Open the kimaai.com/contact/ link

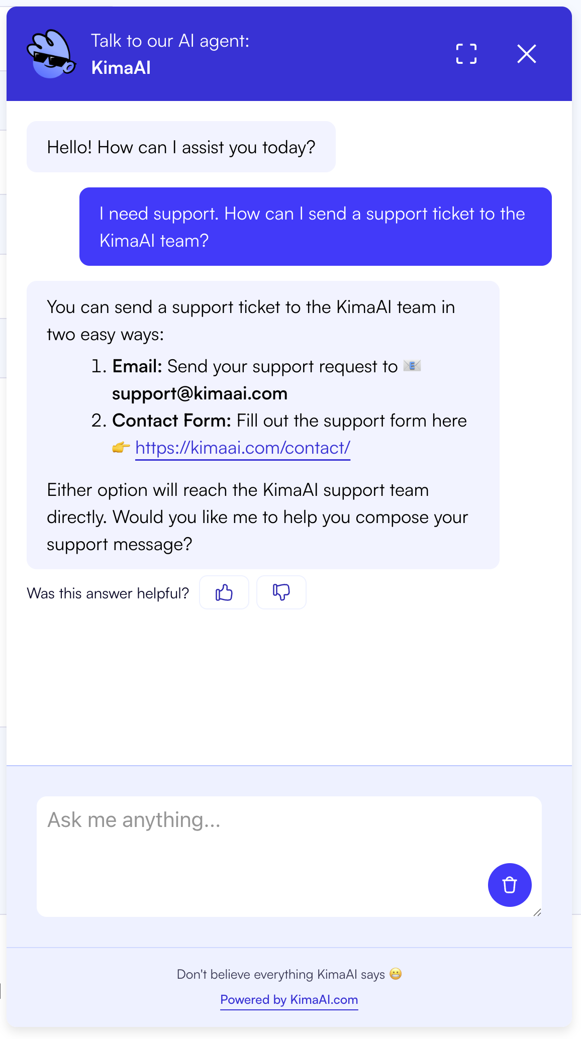pyautogui.click(x=243, y=448)
